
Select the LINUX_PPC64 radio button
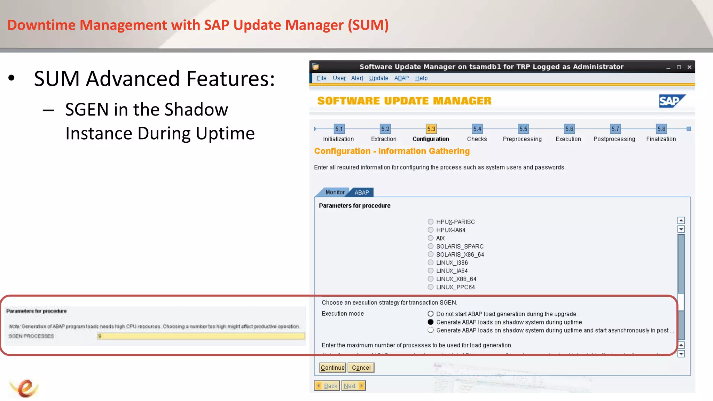(431, 287)
